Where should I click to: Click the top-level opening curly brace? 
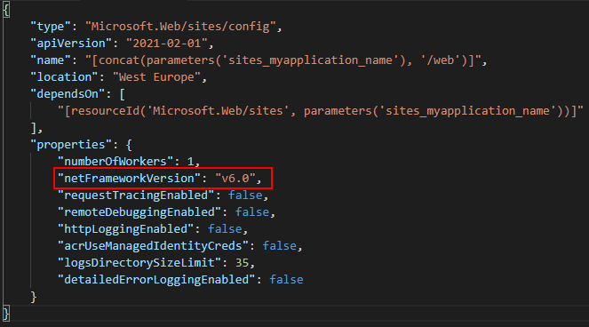6,10
